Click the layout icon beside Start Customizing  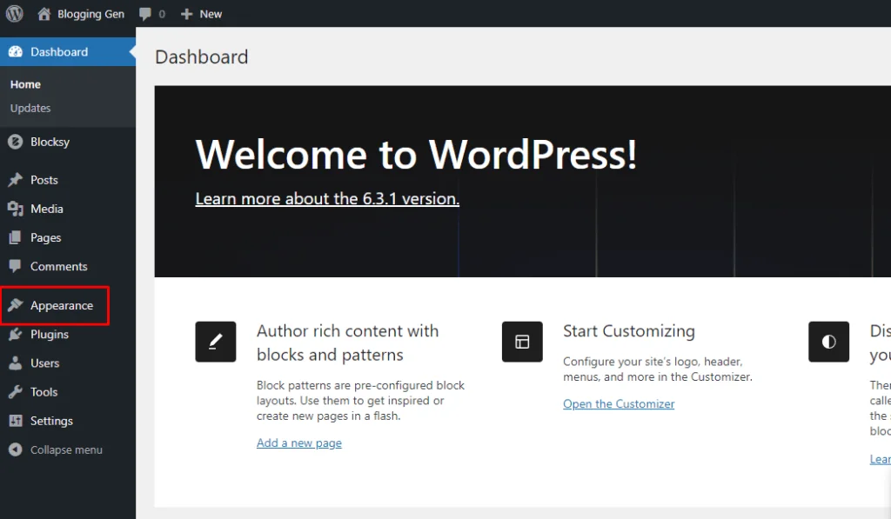[x=522, y=342]
